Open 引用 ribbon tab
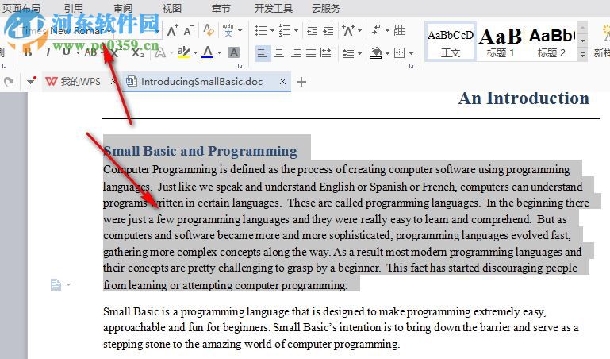Image resolution: width=610 pixels, height=359 pixels. pos(74,8)
